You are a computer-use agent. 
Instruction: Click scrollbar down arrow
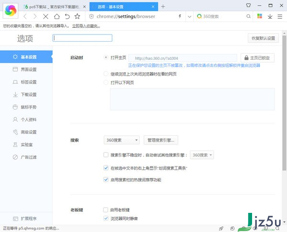pos(284,222)
